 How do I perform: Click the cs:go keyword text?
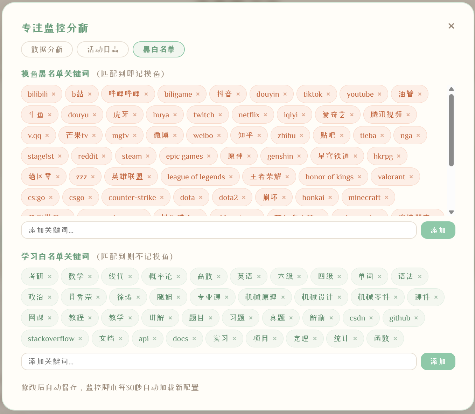click(36, 198)
